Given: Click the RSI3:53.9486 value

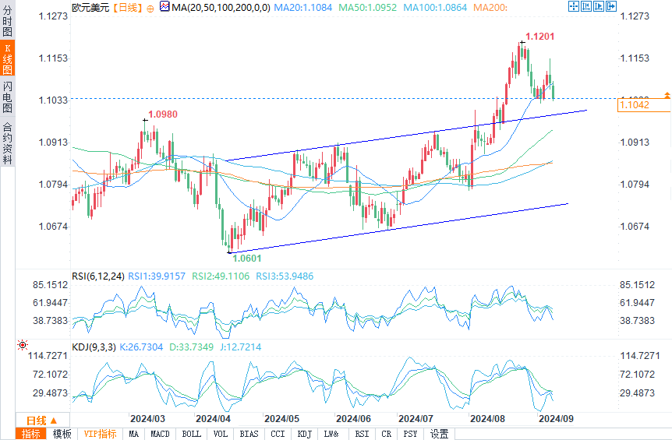Looking at the screenshot, I should point(285,276).
